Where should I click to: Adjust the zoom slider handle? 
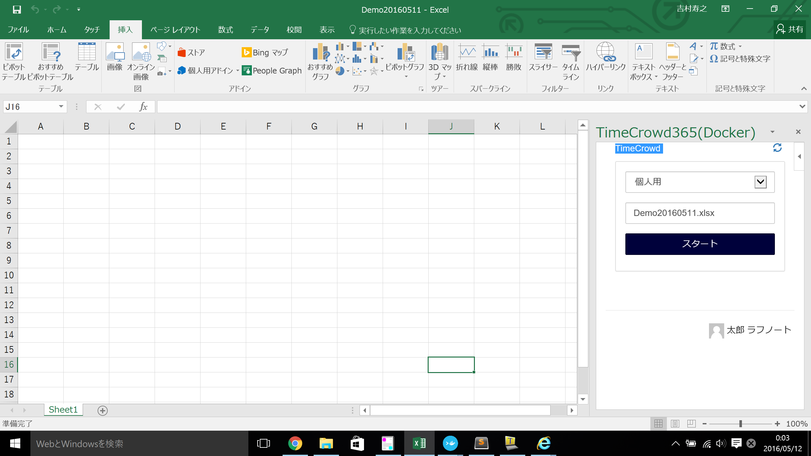pos(740,424)
